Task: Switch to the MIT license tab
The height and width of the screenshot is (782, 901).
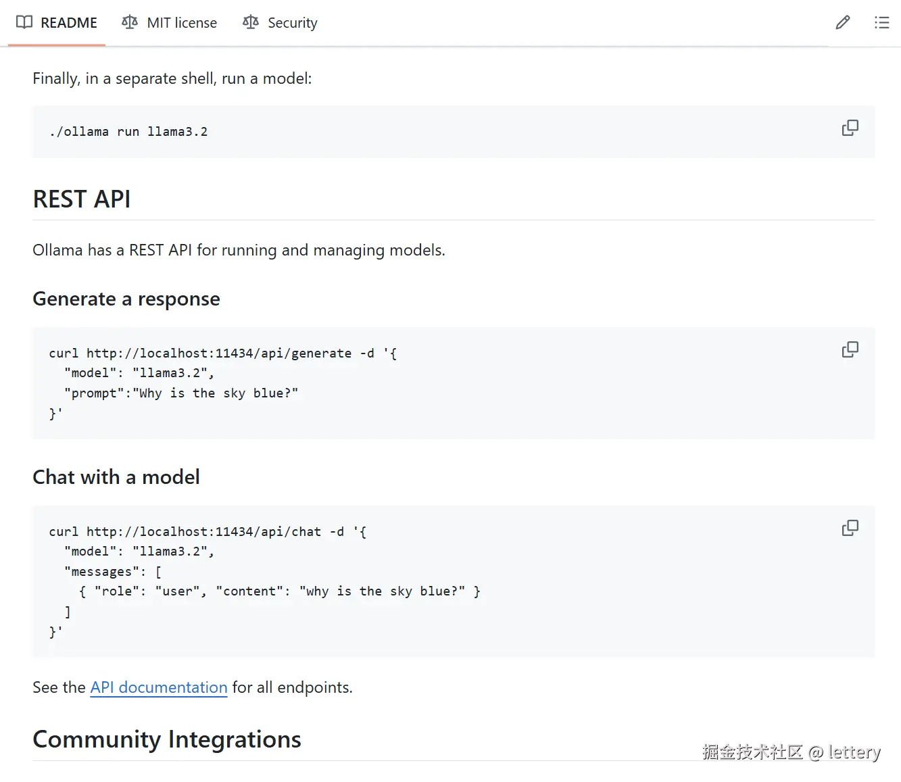Action: [182, 23]
